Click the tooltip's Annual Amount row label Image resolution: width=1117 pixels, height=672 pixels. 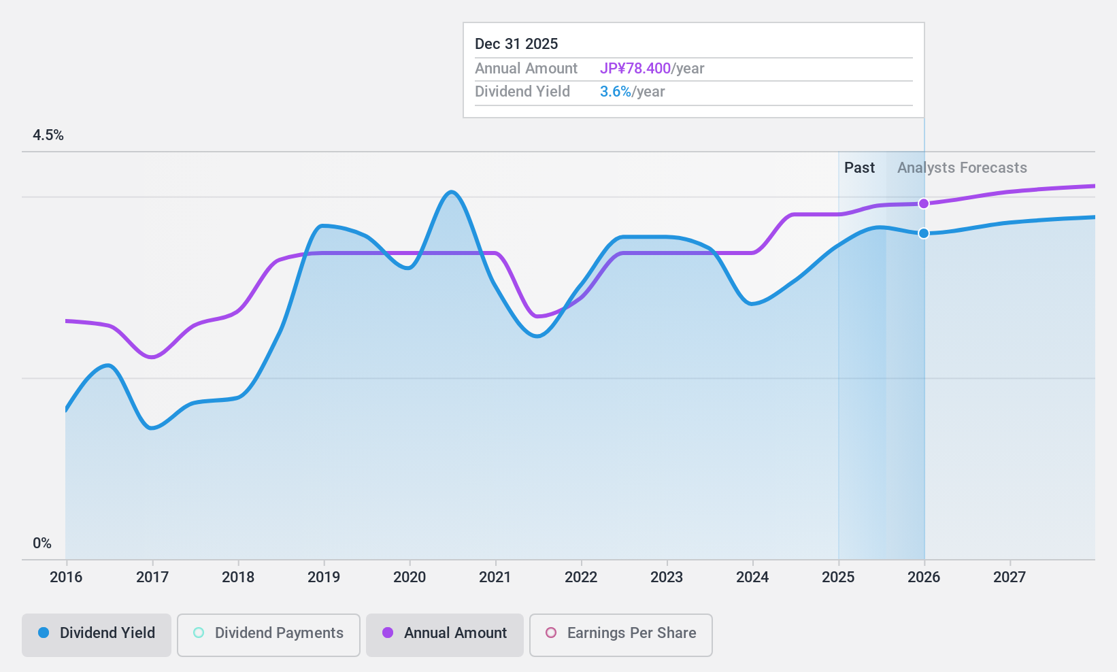point(526,69)
